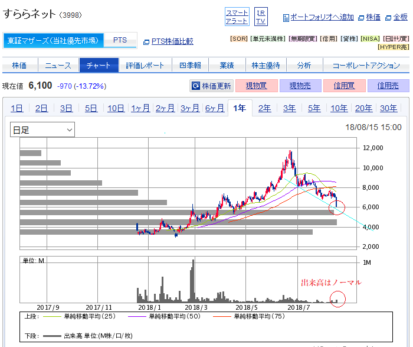Click the 現物売 button

point(300,86)
